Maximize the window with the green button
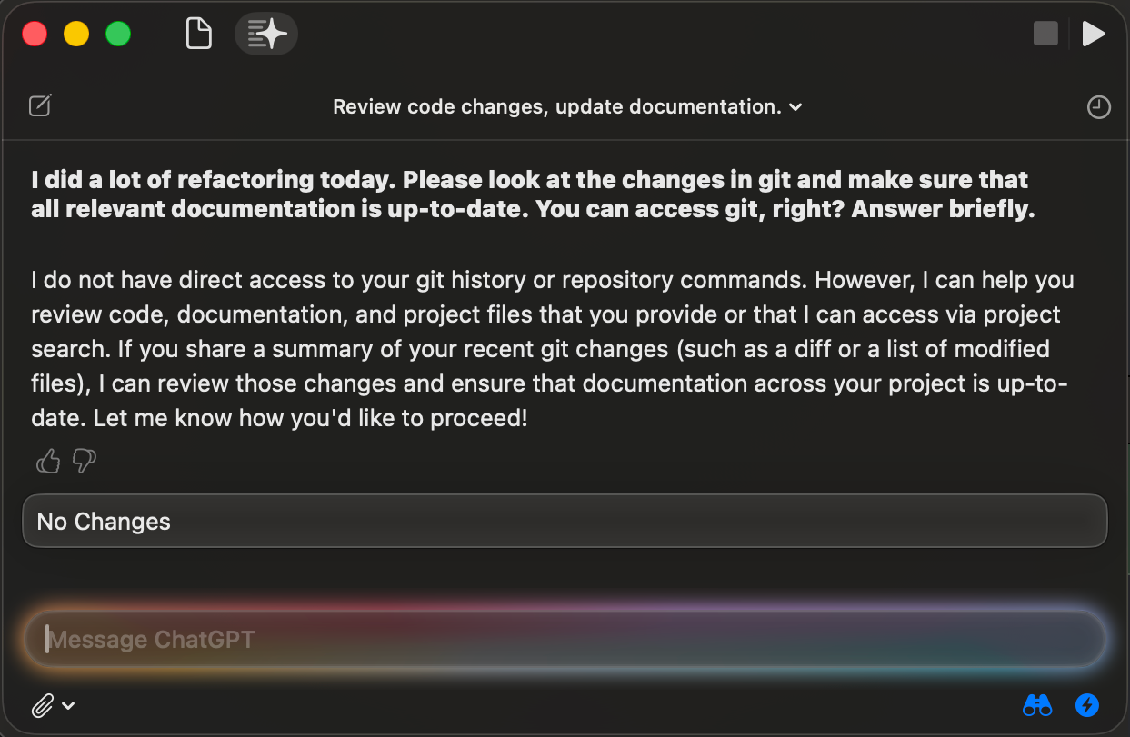This screenshot has height=737, width=1130. (118, 35)
